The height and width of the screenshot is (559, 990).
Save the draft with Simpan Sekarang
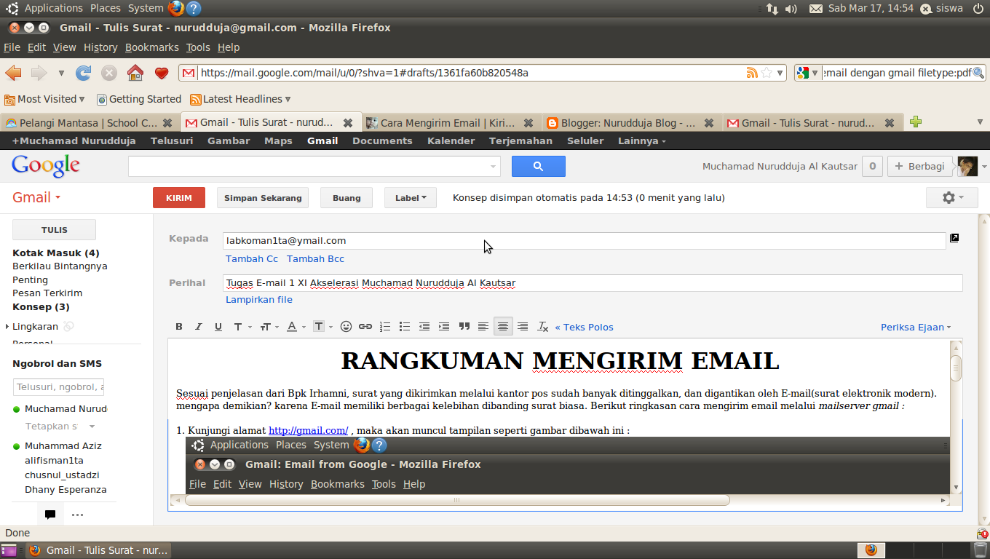263,198
